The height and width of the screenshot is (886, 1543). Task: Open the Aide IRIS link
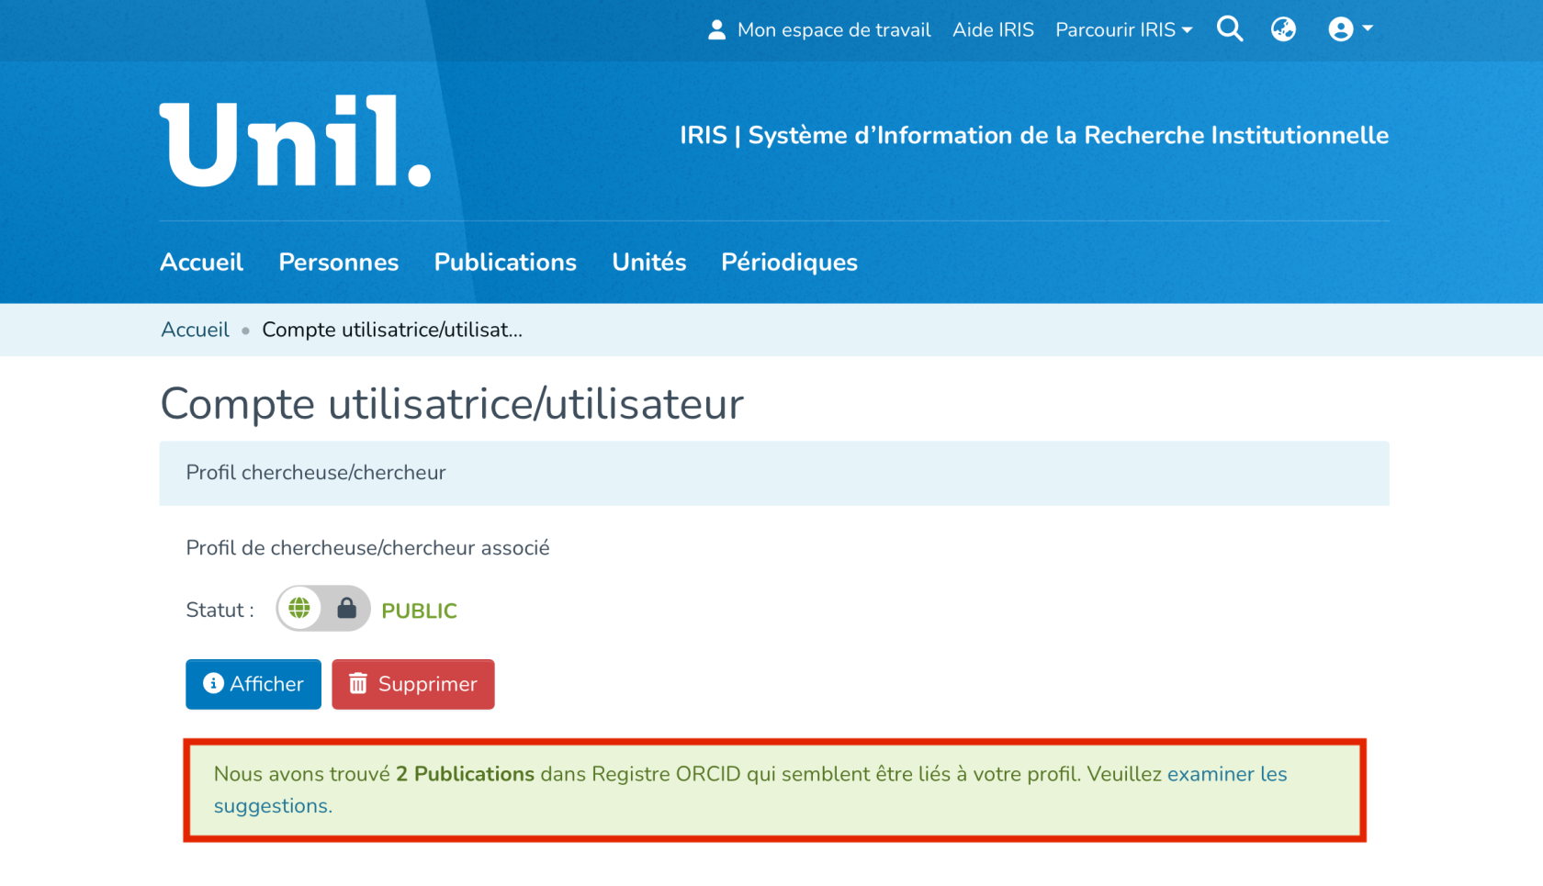[993, 30]
